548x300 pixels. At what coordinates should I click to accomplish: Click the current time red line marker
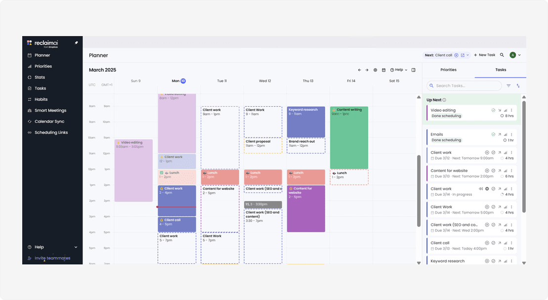pos(176,207)
